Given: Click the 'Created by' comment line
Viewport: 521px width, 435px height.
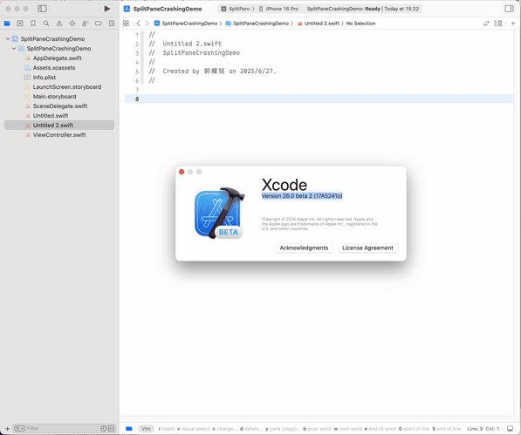Looking at the screenshot, I should [x=213, y=71].
